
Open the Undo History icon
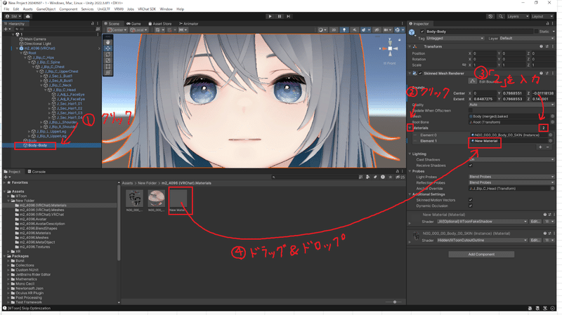(490, 16)
